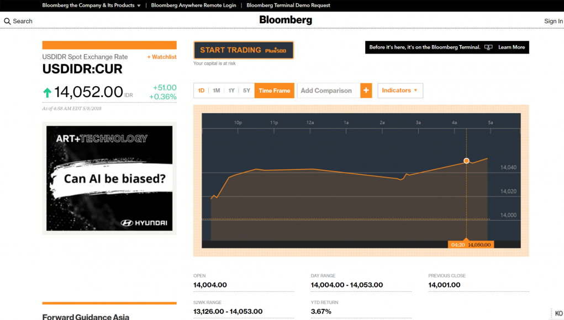Click the Terminal monitor icon in banner
The image size is (564, 320).
pos(488,47)
